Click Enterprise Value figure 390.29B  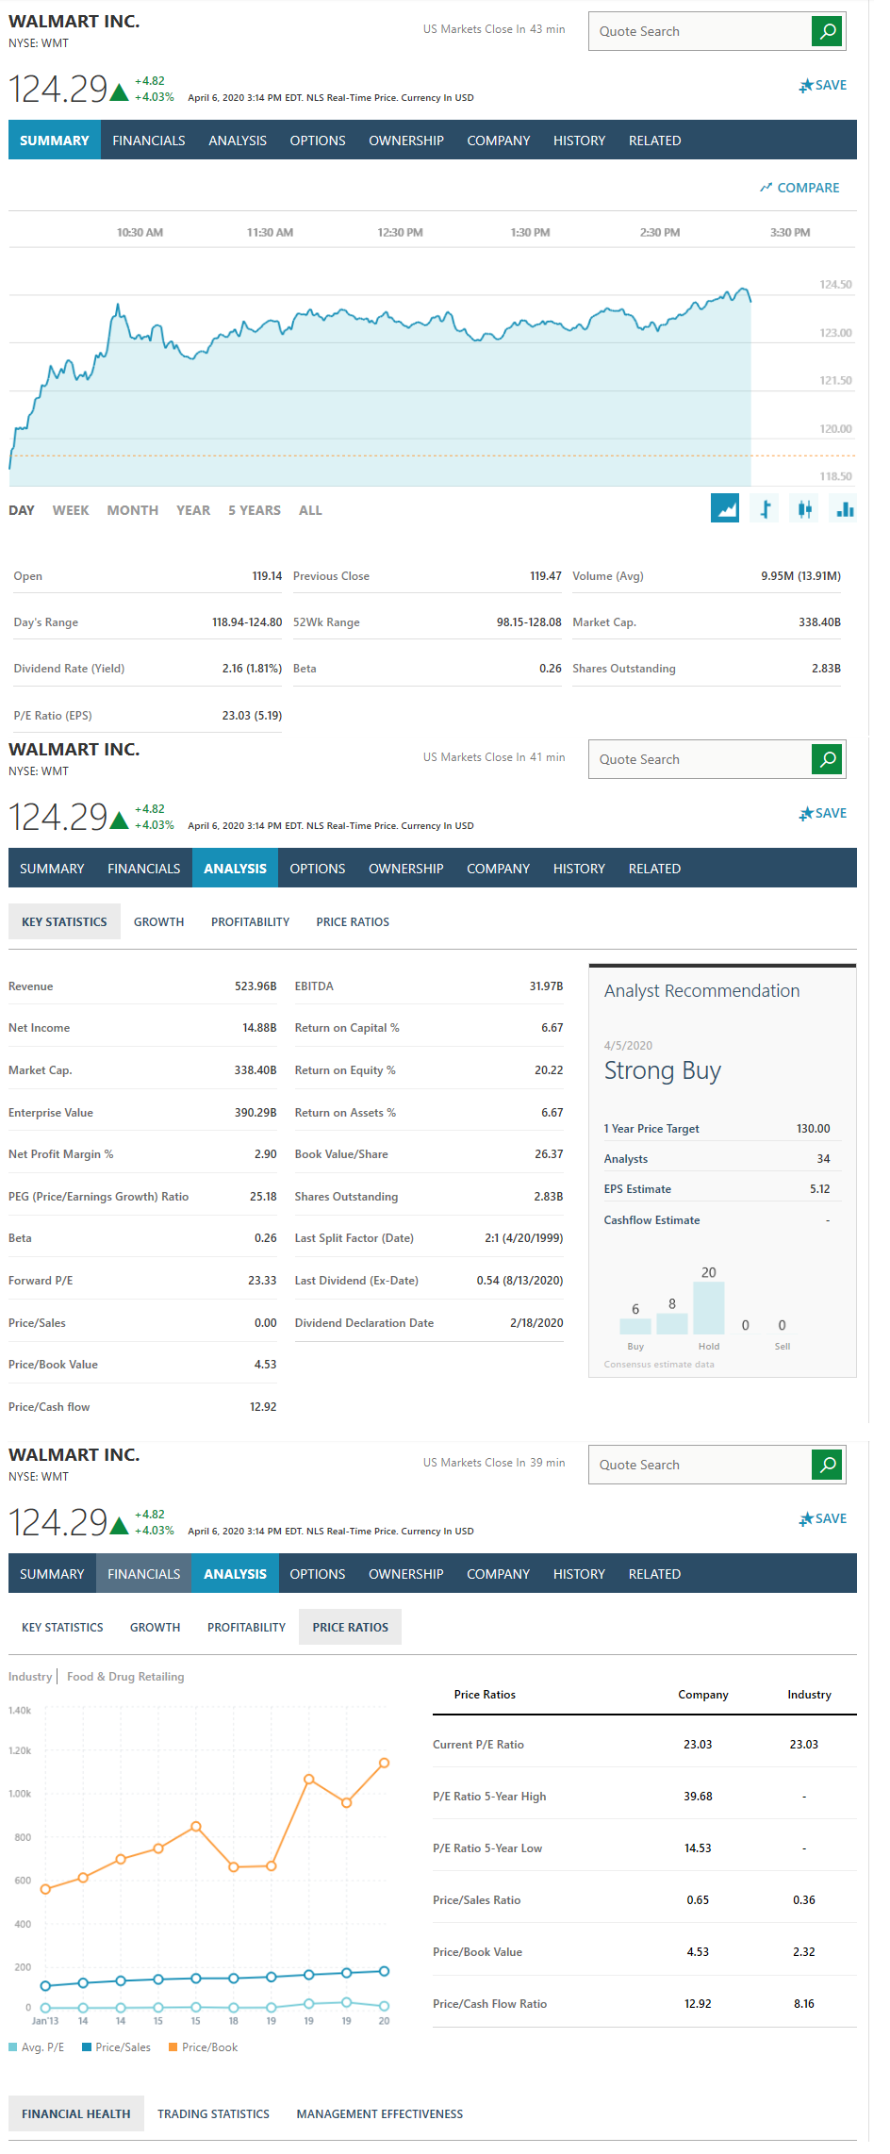pos(255,1113)
